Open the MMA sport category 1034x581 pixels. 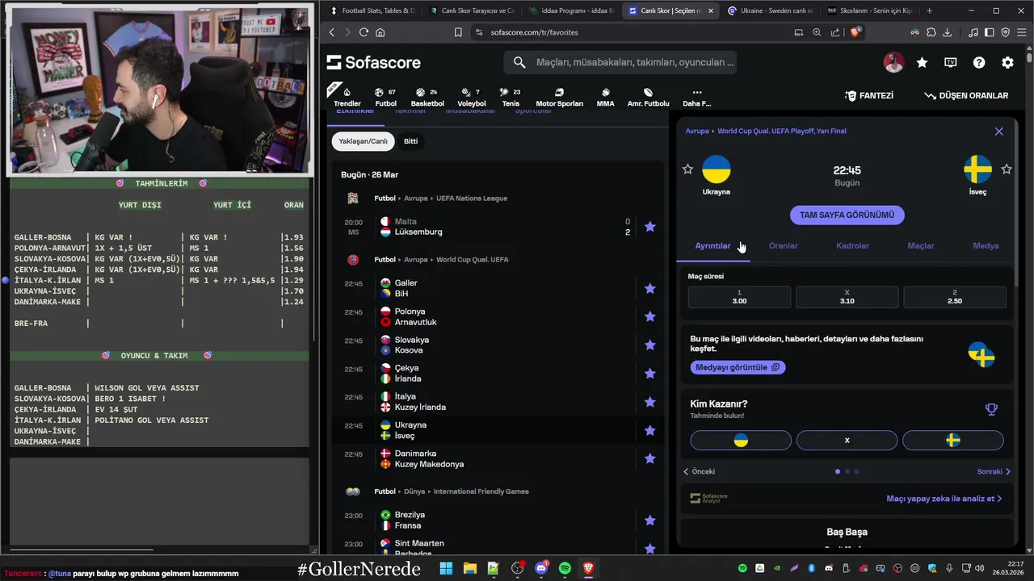[x=605, y=97]
